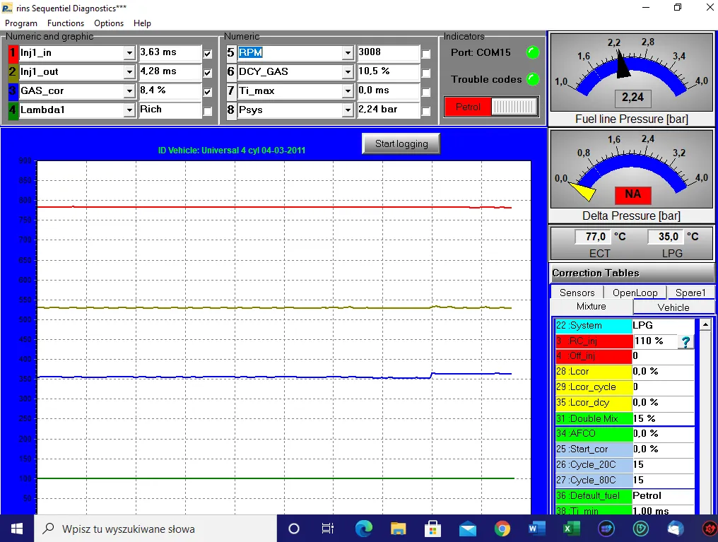Click the AFCO row label
The height and width of the screenshot is (542, 718).
(x=594, y=433)
